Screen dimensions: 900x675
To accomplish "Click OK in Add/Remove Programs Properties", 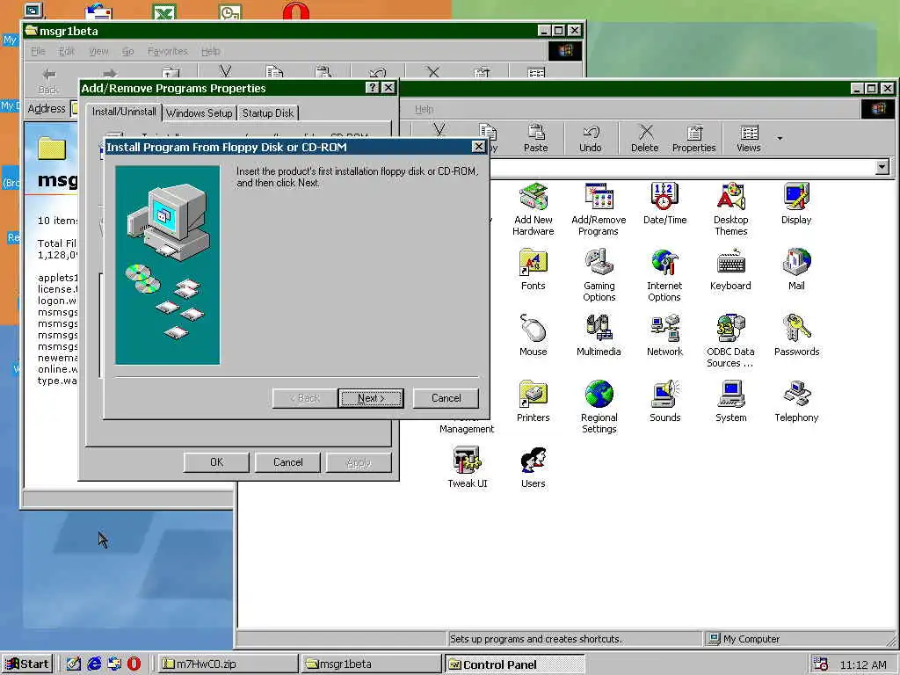I will 216,462.
